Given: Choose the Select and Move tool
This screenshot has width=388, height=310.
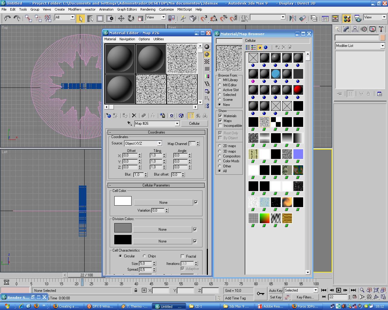Looking at the screenshot, I should [x=121, y=18].
